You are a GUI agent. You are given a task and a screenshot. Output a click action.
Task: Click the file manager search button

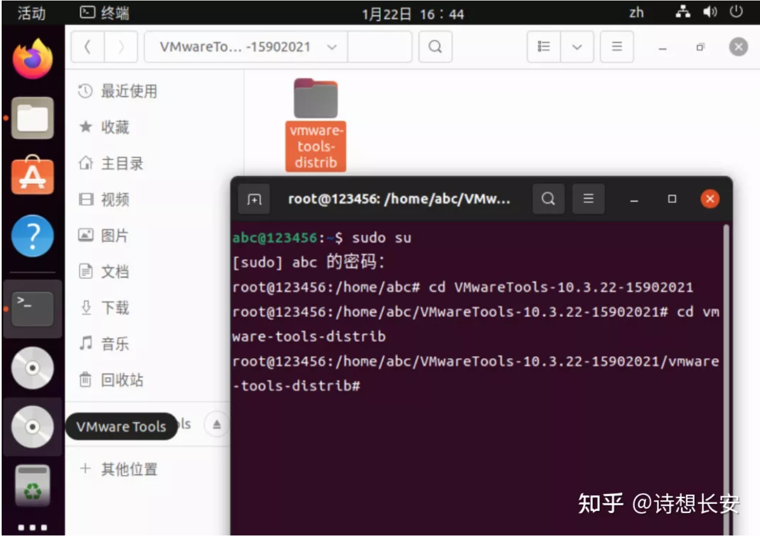[435, 47]
